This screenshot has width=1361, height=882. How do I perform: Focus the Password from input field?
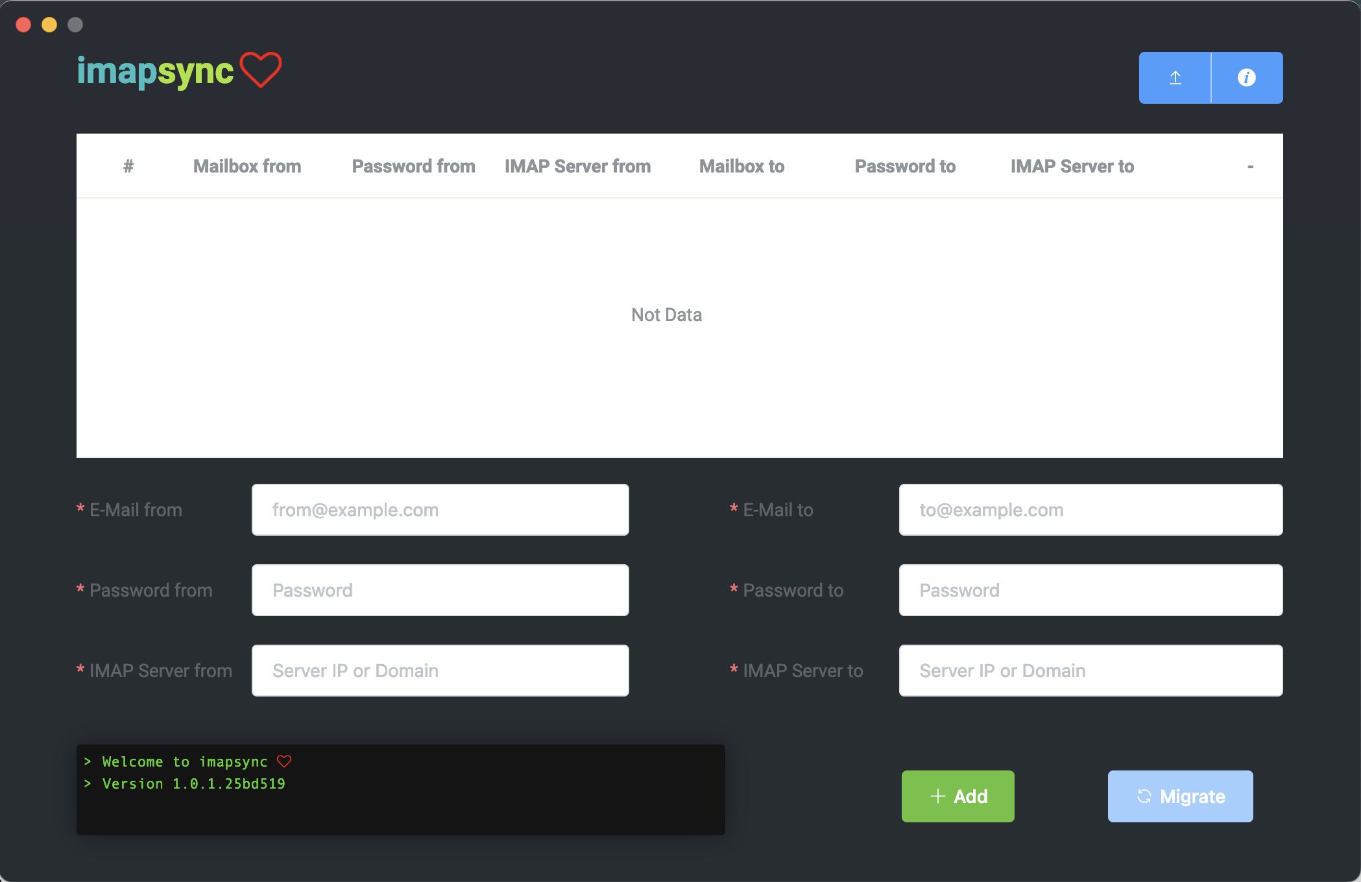pyautogui.click(x=440, y=590)
